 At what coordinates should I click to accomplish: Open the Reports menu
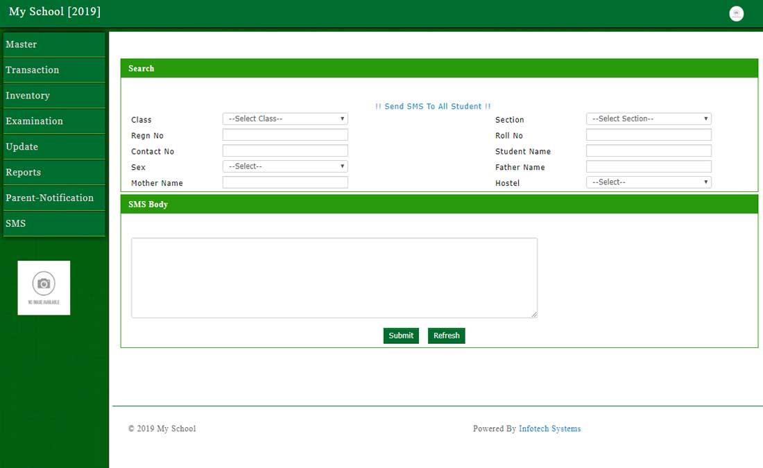(54, 173)
